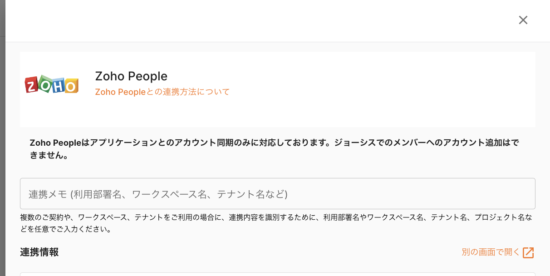The width and height of the screenshot is (550, 276).
Task: Click the dimmed backdrop left of the dialog
Action: (x=2, y=136)
